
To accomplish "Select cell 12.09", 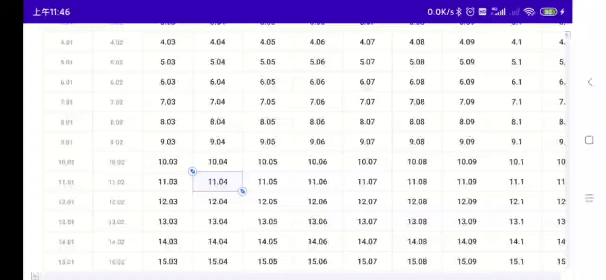I will 467,201.
